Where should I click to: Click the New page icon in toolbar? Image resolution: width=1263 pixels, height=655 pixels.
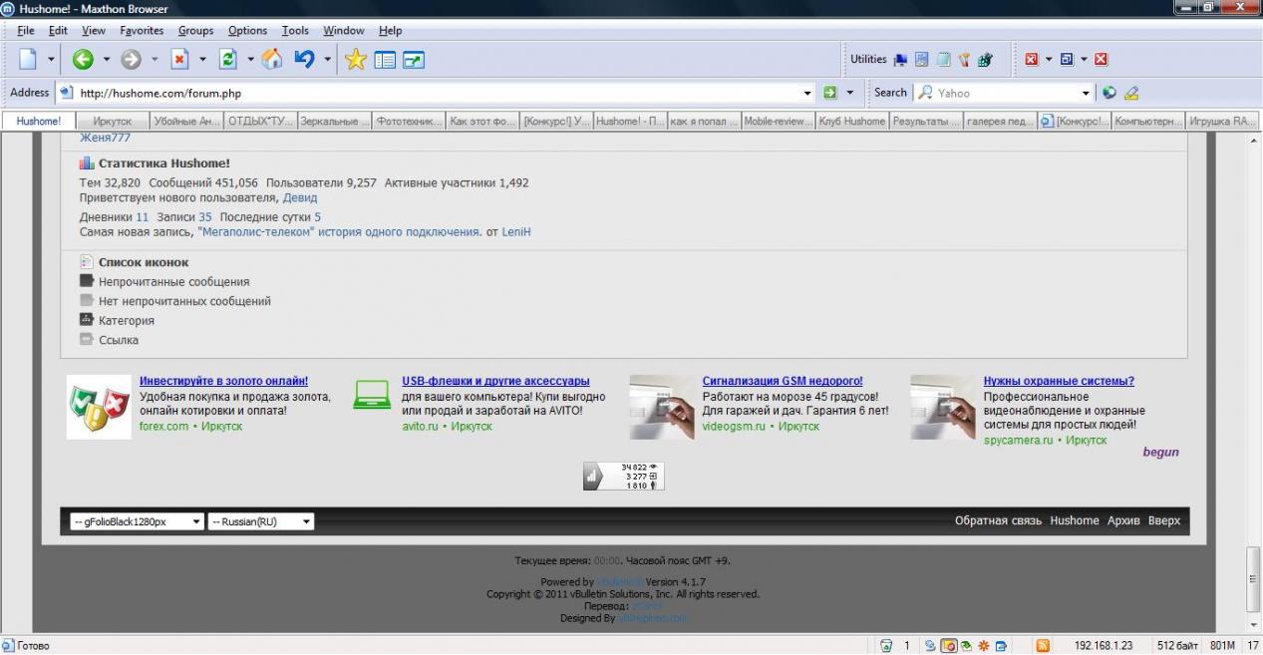coord(29,60)
